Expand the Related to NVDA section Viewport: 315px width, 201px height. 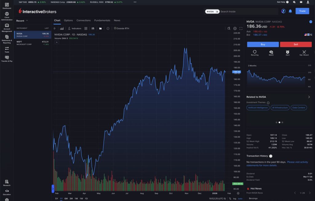coord(309,97)
